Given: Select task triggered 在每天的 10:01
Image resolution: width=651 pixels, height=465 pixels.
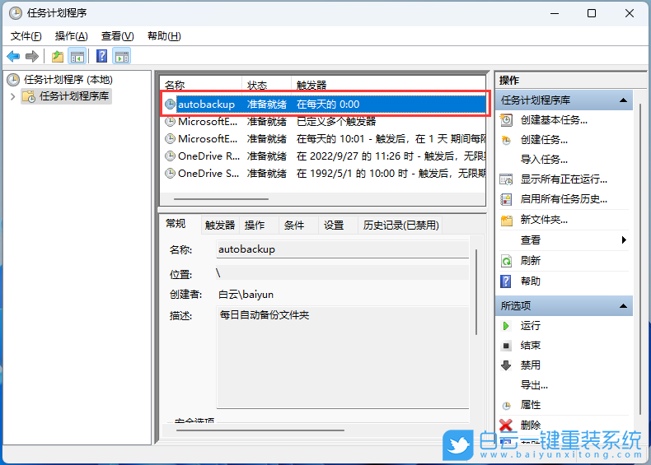Looking at the screenshot, I should click(x=324, y=139).
